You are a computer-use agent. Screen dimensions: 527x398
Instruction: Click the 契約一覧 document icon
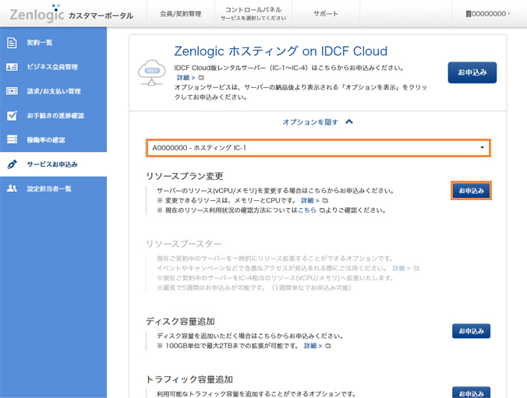[12, 43]
